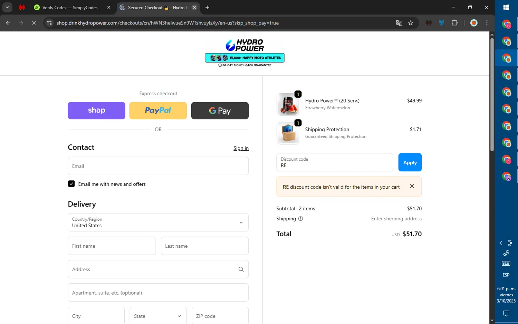Focus the First name field
518x324 pixels.
coord(112,246)
